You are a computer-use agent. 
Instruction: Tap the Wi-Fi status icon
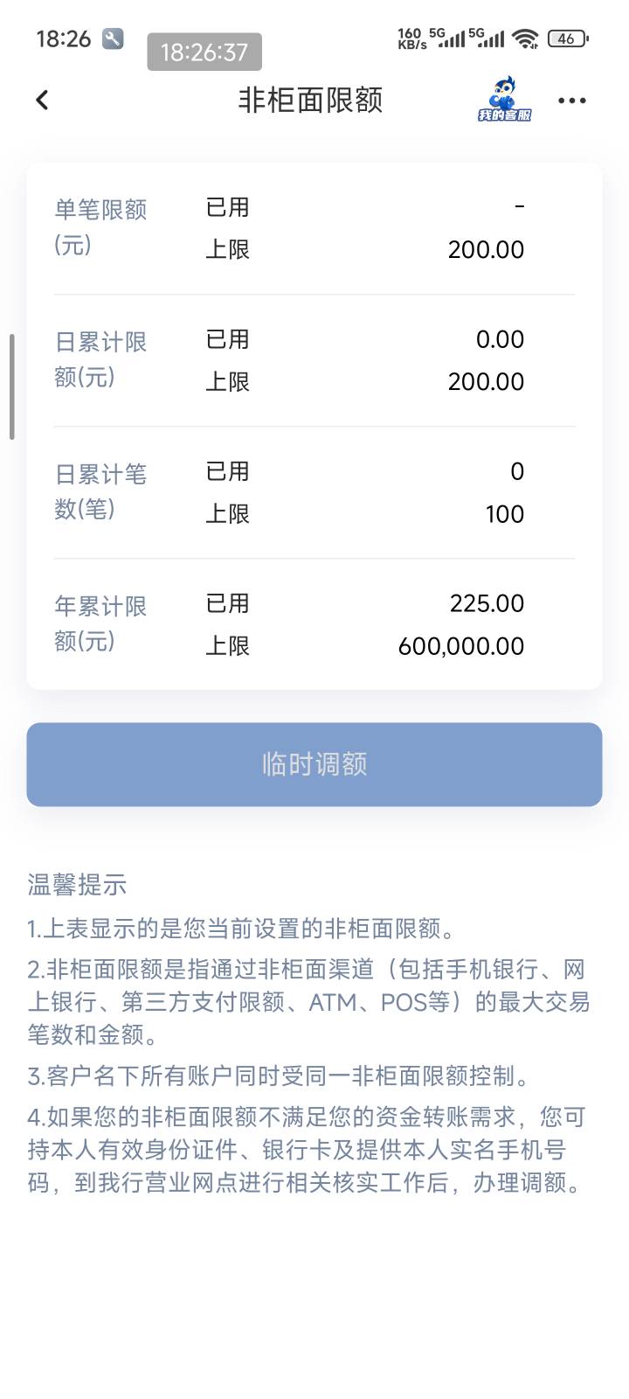pyautogui.click(x=525, y=38)
